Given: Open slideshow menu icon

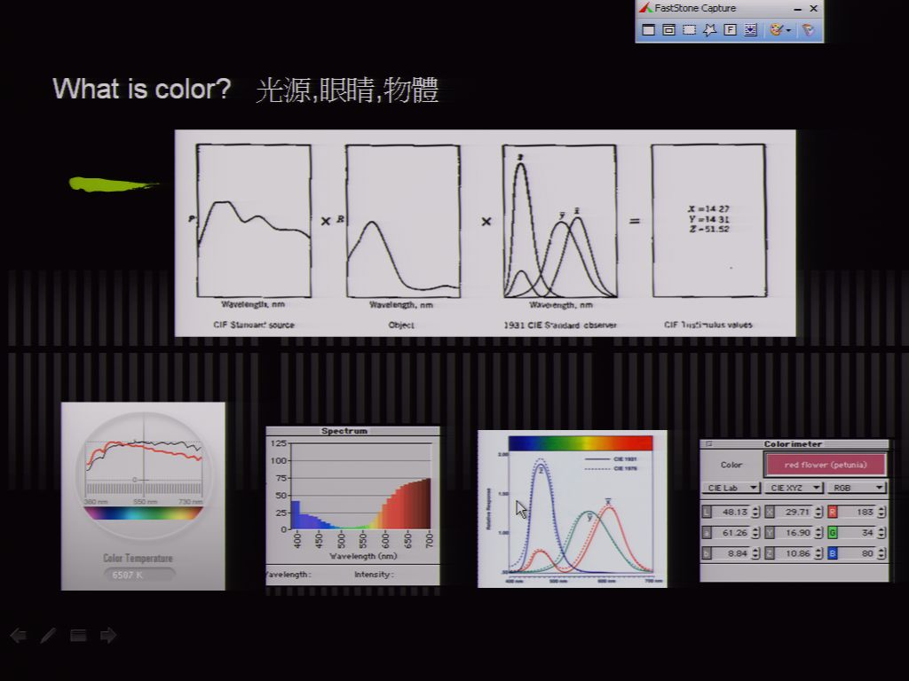Looking at the screenshot, I should (78, 635).
